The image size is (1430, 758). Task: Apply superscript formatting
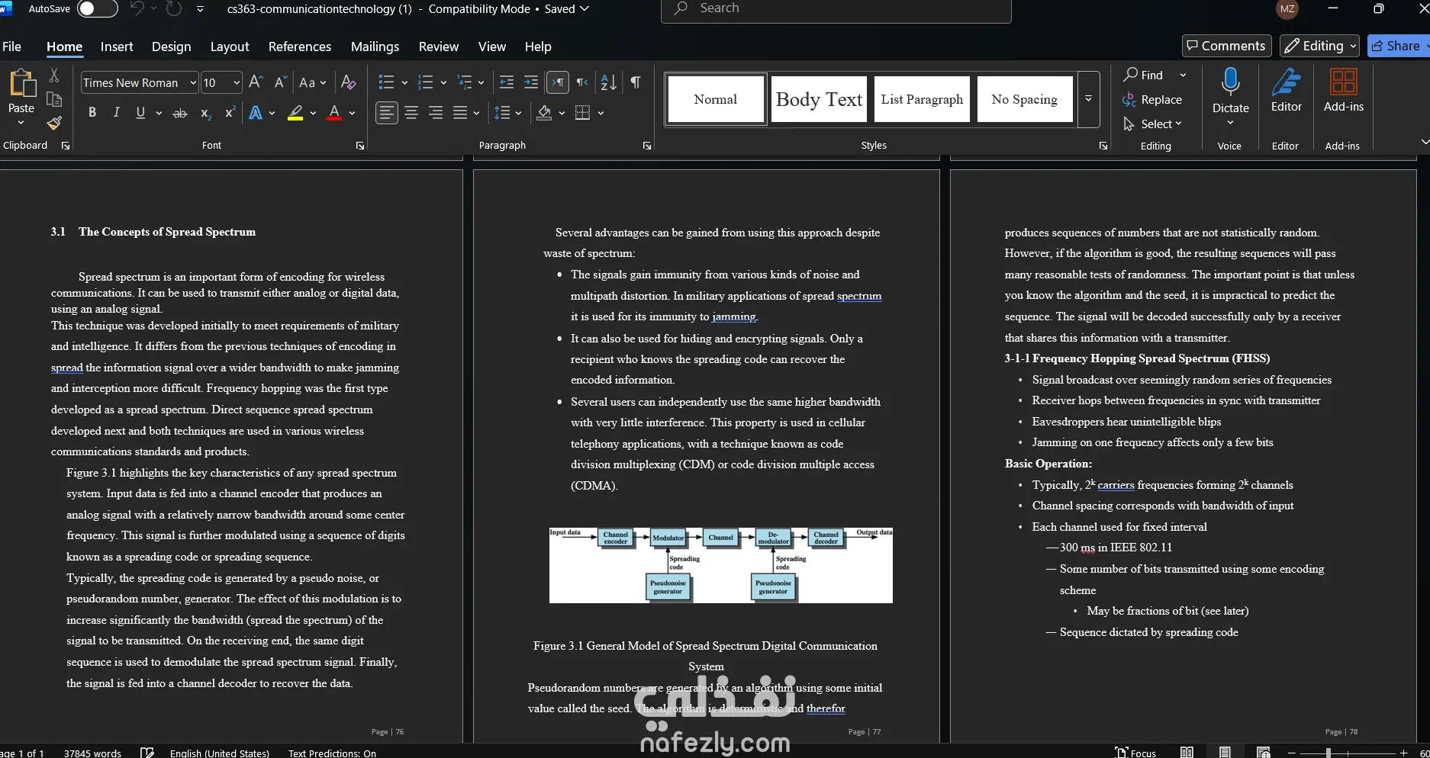pyautogui.click(x=230, y=113)
